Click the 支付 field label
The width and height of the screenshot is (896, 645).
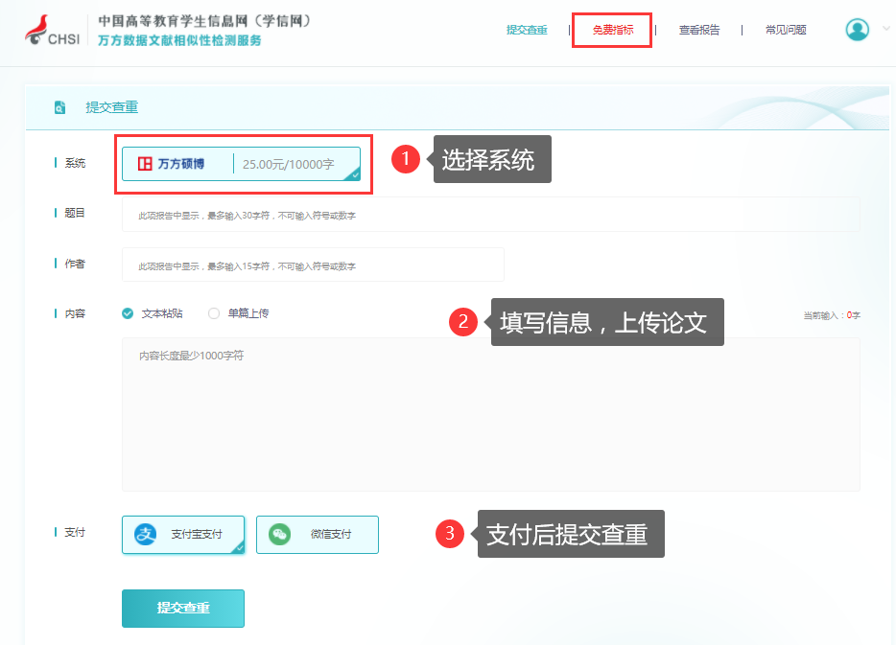[x=75, y=532]
